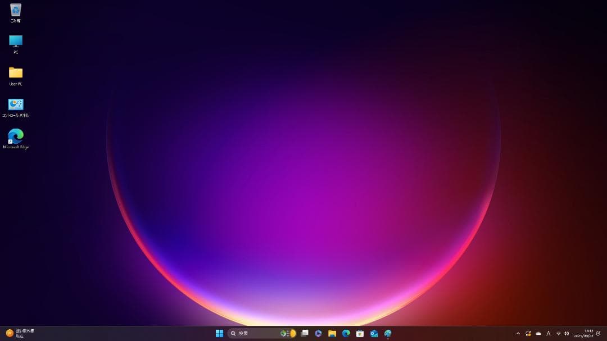
Task: Open OneDrive from the system tray
Action: [537, 333]
